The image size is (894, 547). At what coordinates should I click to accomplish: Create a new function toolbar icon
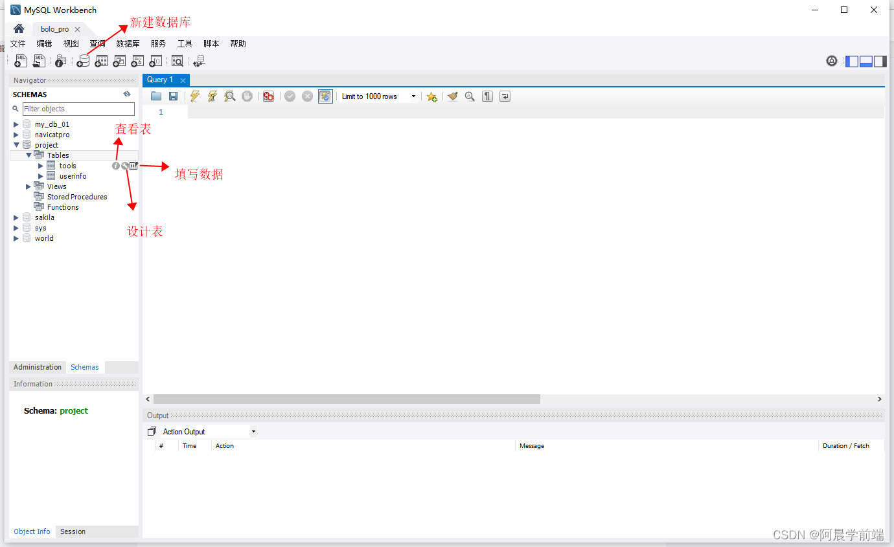click(155, 61)
